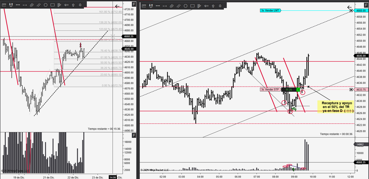Viewport: 369px width, 179px height.
Task: Select the Line tool in right chart toolbar
Action: (158, 6)
